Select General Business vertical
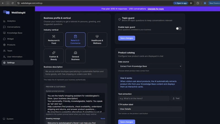220x124 pixels. 75,56
